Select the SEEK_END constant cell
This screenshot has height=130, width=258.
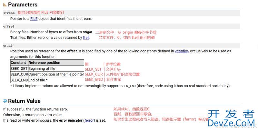coord(19,80)
